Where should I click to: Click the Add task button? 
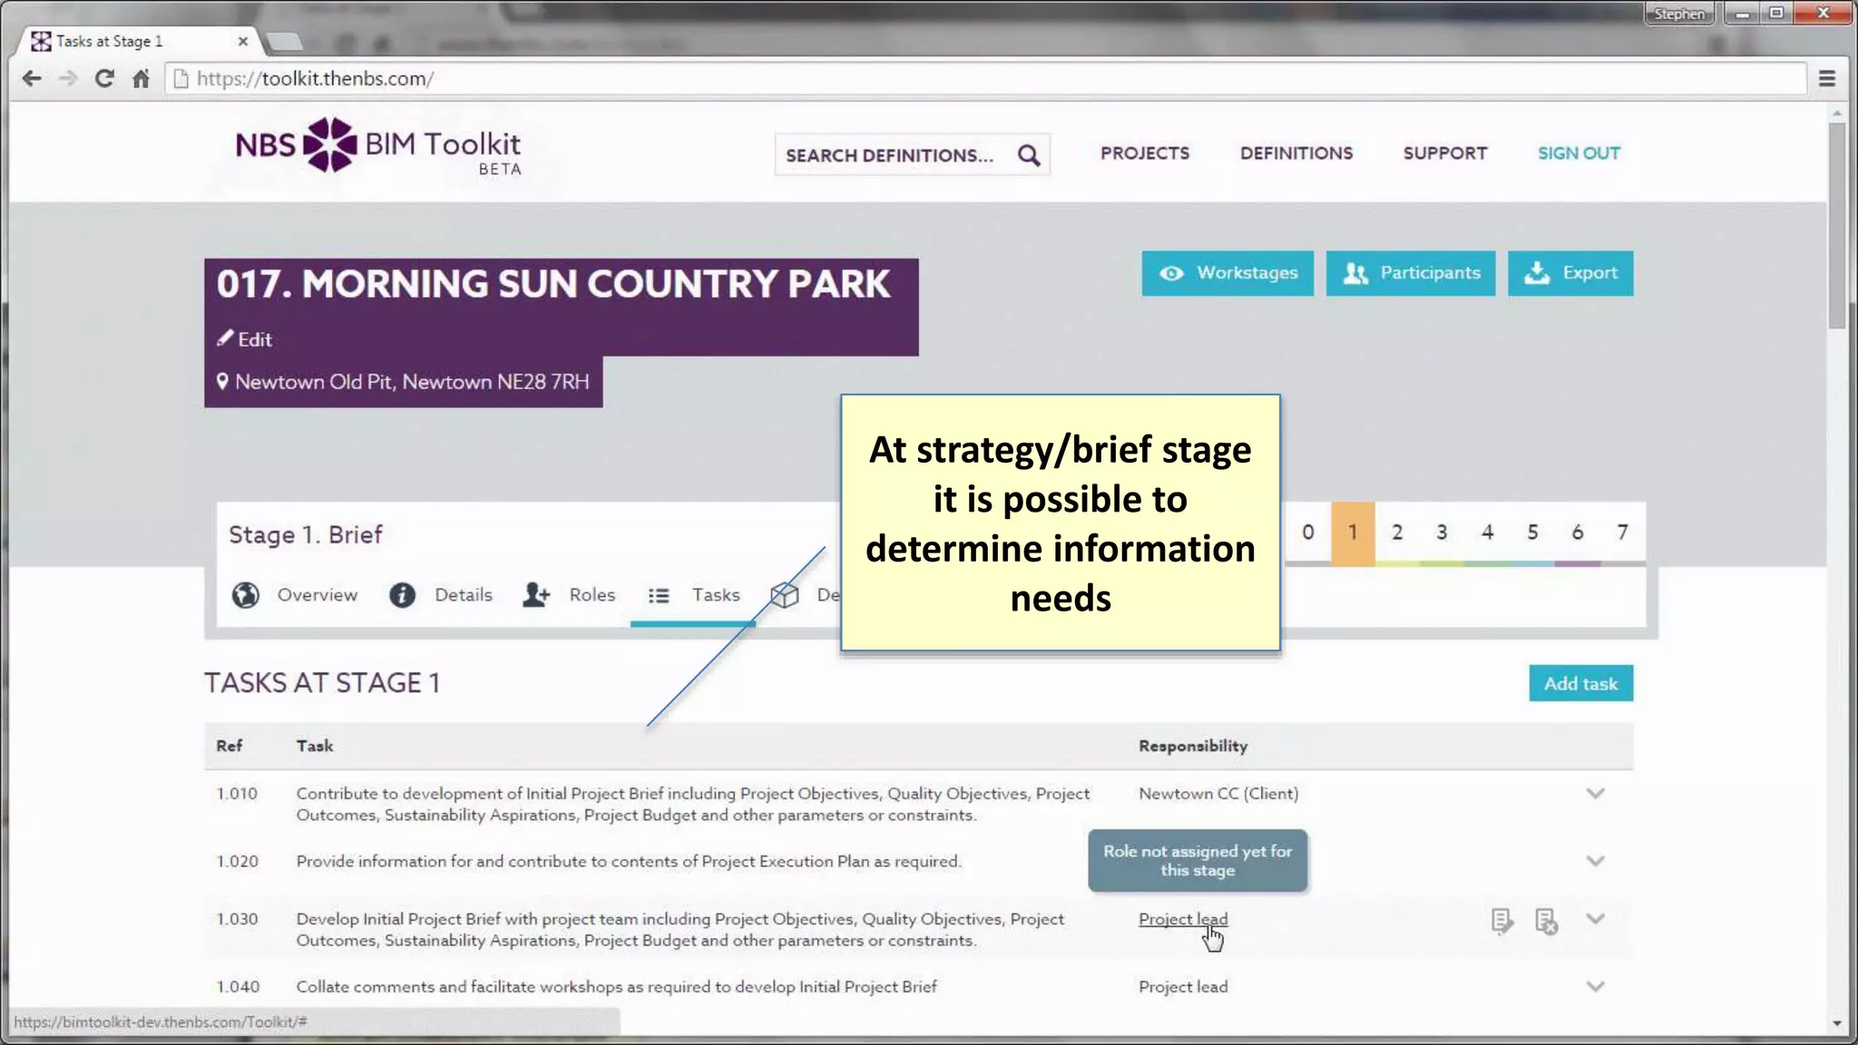click(x=1581, y=683)
